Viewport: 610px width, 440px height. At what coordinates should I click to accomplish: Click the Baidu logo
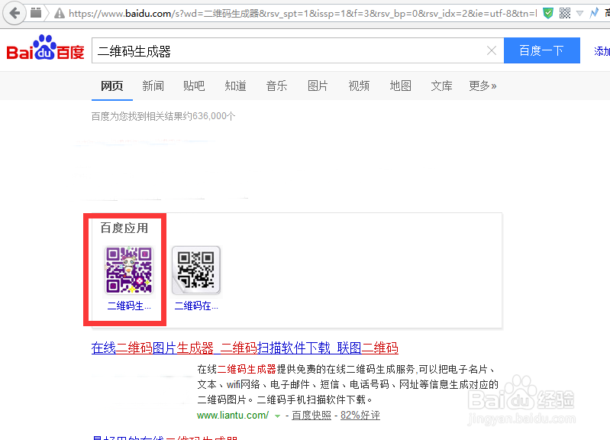click(45, 48)
